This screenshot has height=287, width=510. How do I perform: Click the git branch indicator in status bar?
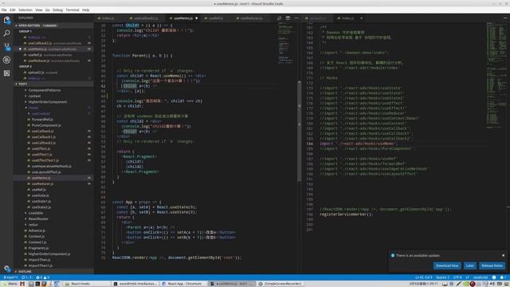pos(10,277)
